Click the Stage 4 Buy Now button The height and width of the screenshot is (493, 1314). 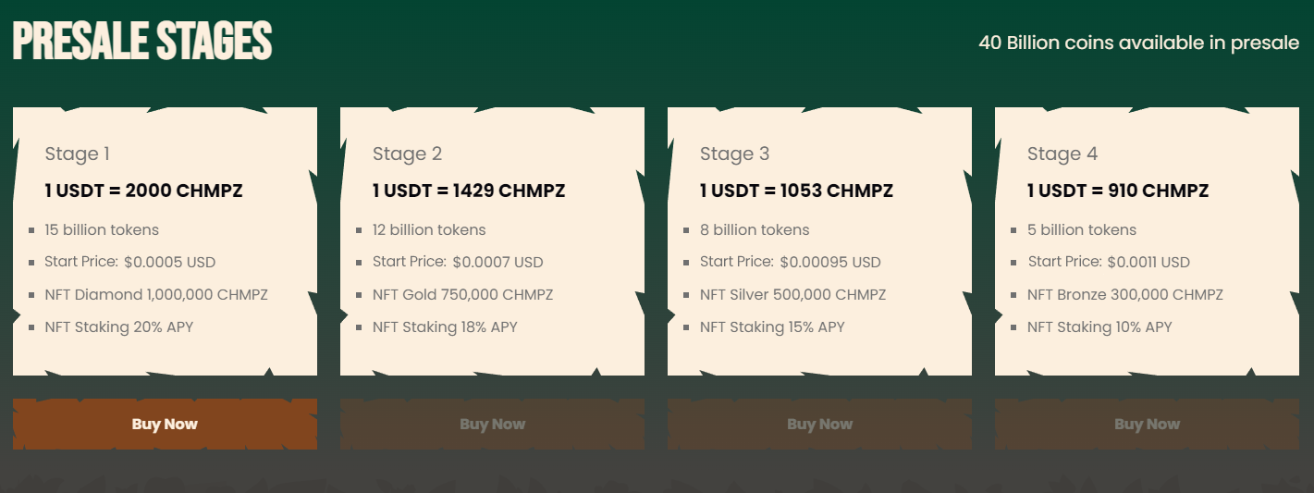1147,424
